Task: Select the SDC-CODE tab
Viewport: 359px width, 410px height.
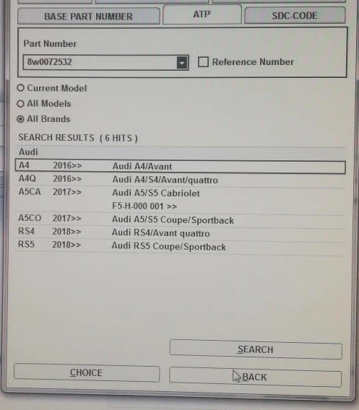Action: coord(295,15)
